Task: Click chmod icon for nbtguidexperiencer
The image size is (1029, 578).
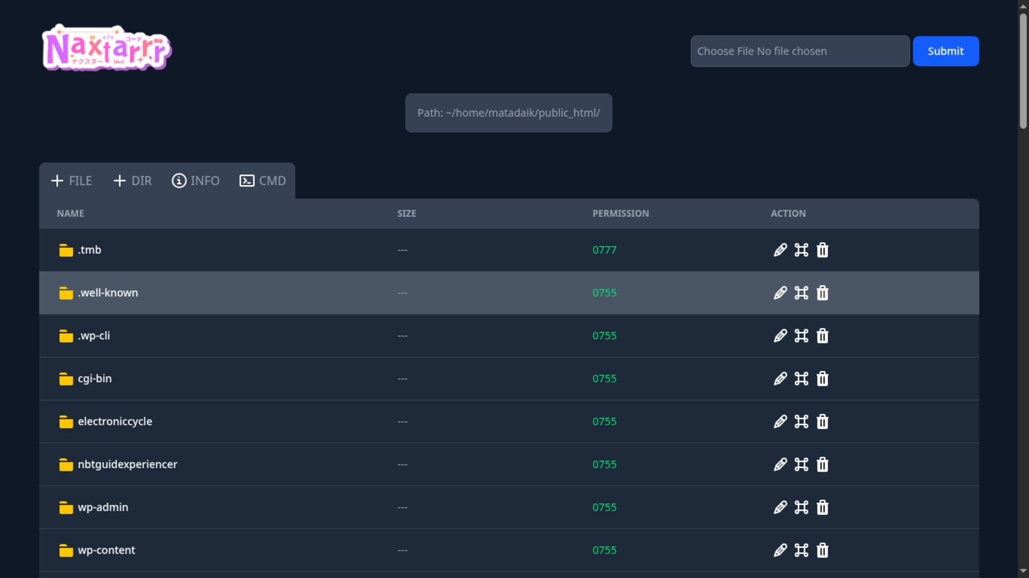Action: point(801,464)
